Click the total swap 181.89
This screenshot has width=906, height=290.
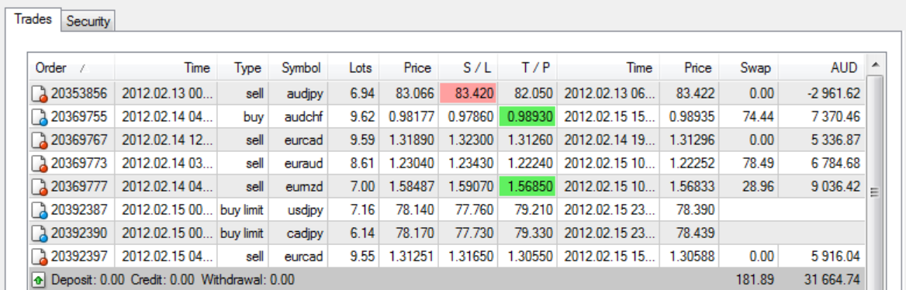tap(756, 280)
